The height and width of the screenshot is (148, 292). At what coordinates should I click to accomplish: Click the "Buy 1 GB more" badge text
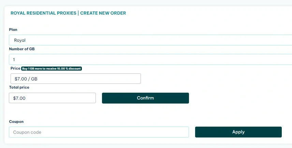tap(34, 69)
